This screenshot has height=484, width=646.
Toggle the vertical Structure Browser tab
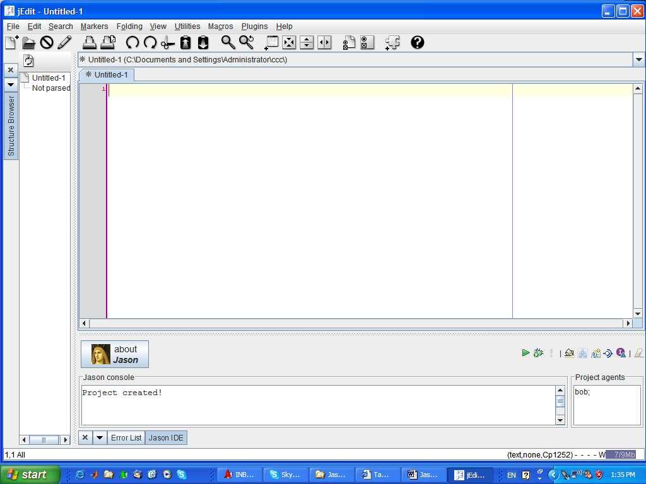tap(11, 126)
